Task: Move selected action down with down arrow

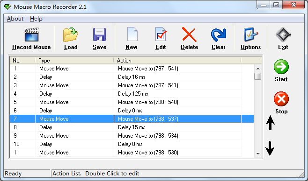Action: pos(270,149)
